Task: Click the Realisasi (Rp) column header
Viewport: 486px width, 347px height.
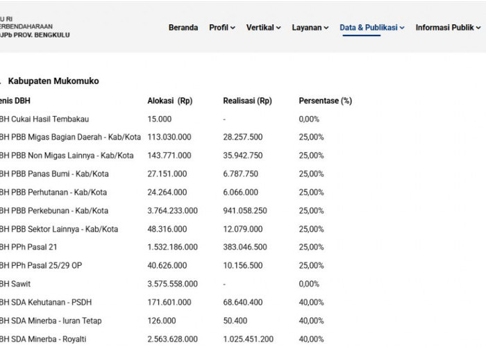Action: 247,101
